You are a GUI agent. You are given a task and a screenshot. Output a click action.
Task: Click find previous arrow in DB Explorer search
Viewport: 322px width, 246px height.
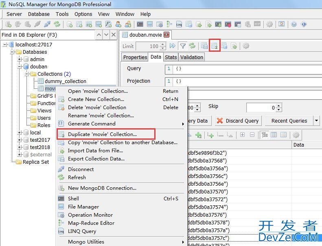pyautogui.click(x=99, y=35)
